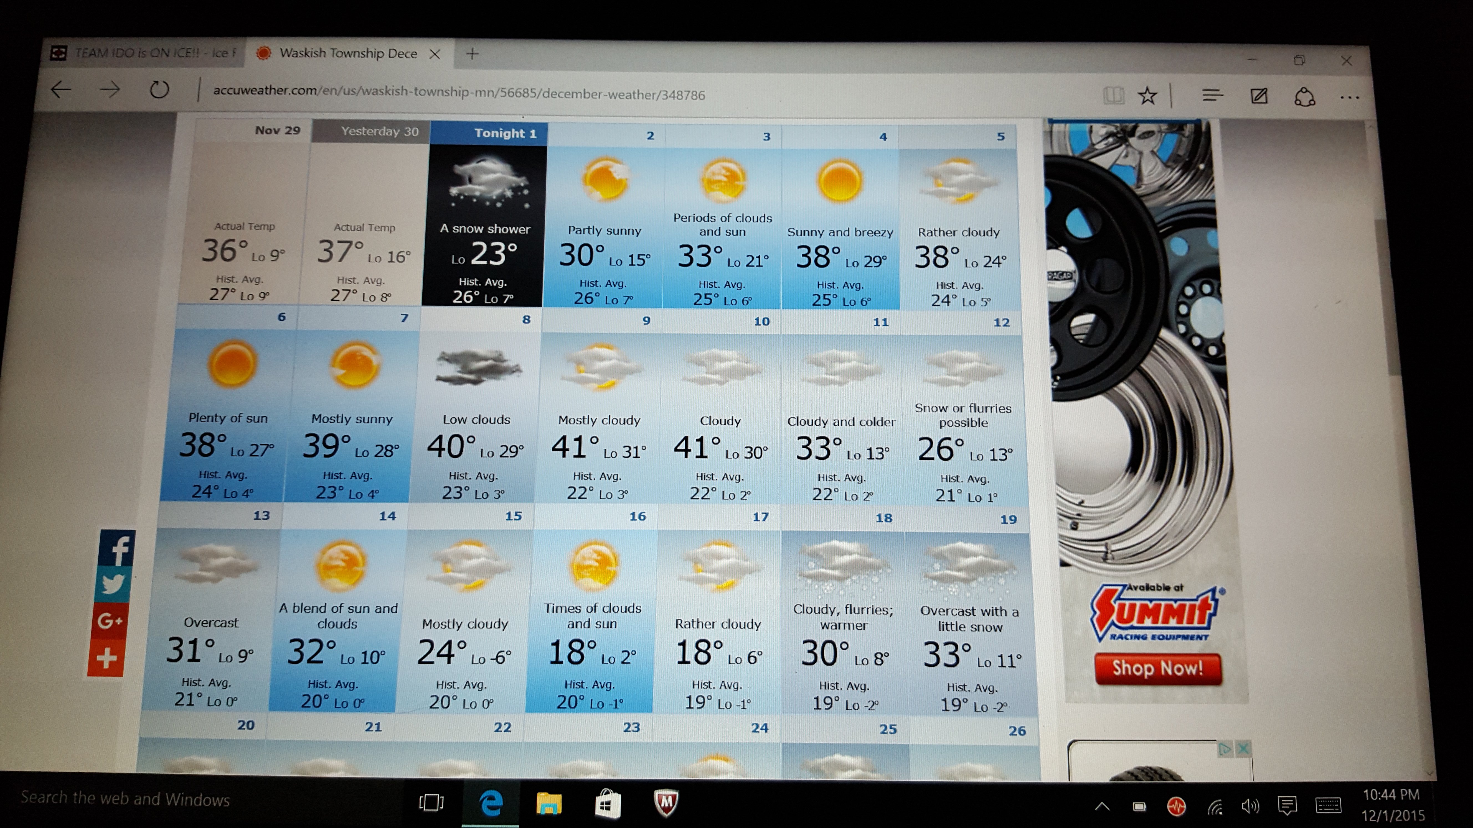Open the volume speaker tray icon
Viewport: 1473px width, 828px height.
pyautogui.click(x=1250, y=806)
